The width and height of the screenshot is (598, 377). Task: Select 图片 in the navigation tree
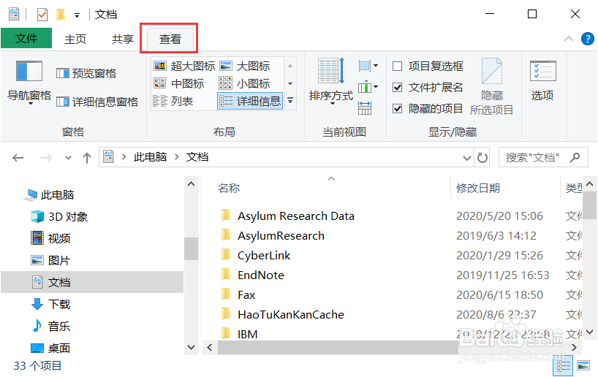(x=50, y=260)
